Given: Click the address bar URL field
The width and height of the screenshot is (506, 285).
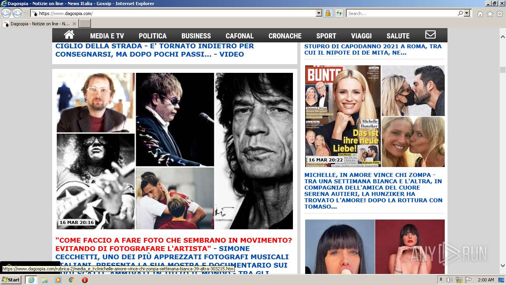Looking at the screenshot, I should click(174, 13).
